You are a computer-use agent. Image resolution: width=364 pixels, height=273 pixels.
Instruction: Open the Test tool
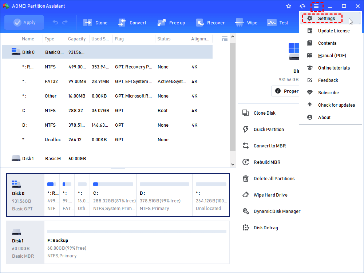click(277, 23)
